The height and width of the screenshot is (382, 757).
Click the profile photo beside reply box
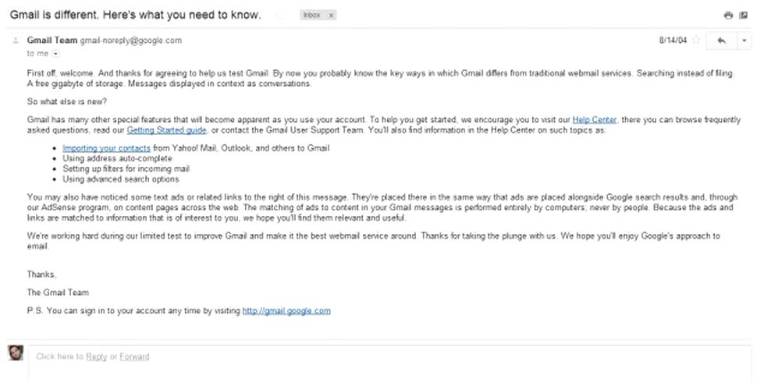point(15,353)
